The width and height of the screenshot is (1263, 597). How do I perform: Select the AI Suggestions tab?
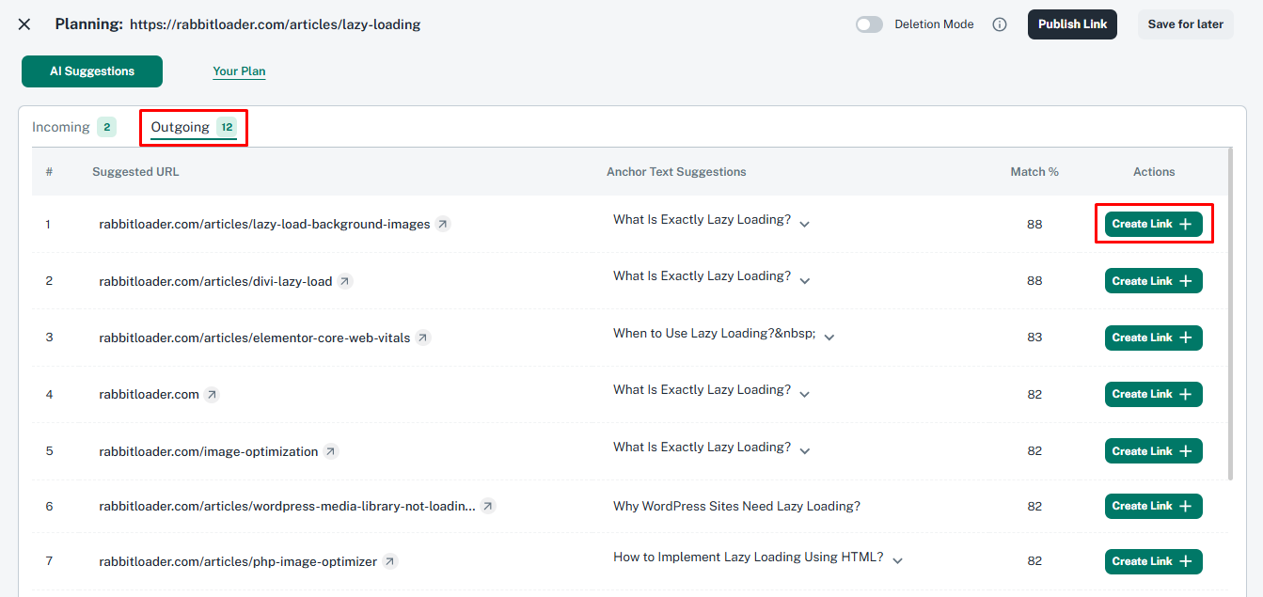(x=92, y=71)
